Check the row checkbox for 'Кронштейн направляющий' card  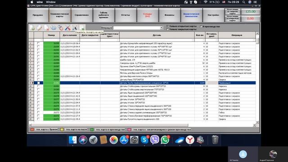pyautogui.click(x=38, y=43)
